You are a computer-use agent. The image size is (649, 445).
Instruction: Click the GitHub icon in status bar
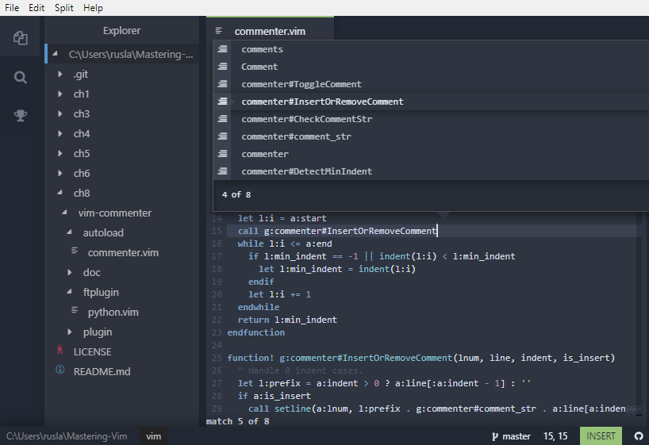639,436
